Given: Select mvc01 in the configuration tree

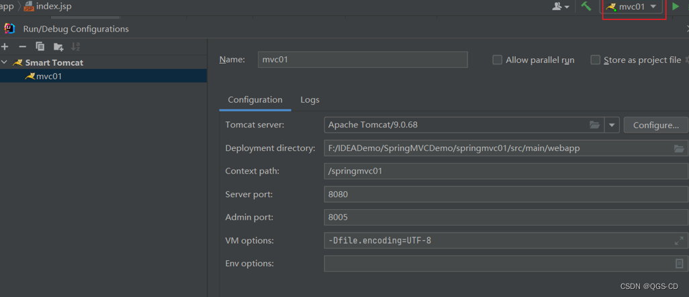Looking at the screenshot, I should pyautogui.click(x=48, y=76).
